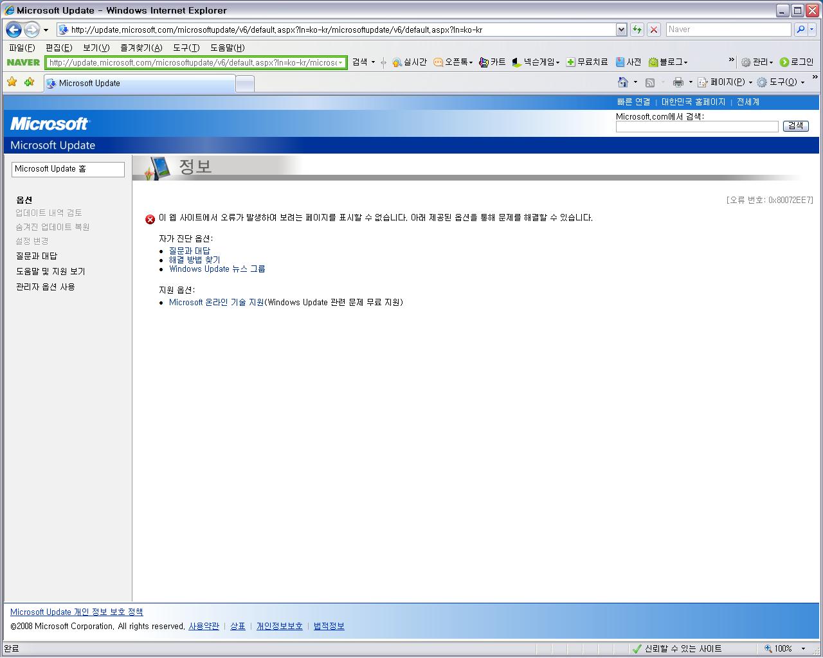The height and width of the screenshot is (658, 823).
Task: Click the search magnifier icon beside Naver box
Action: tap(800, 30)
